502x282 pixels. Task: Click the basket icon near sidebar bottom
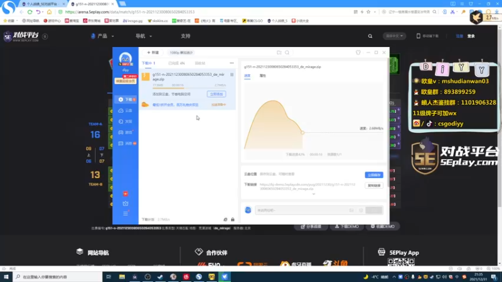pos(125,204)
